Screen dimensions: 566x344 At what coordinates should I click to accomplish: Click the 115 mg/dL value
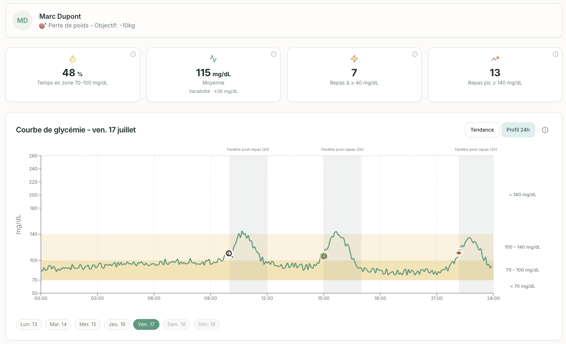pyautogui.click(x=213, y=73)
